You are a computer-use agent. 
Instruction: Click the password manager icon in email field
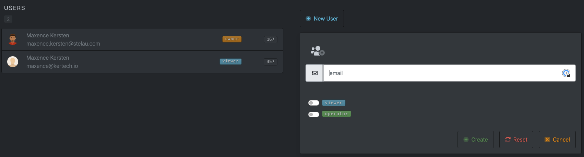tap(566, 73)
